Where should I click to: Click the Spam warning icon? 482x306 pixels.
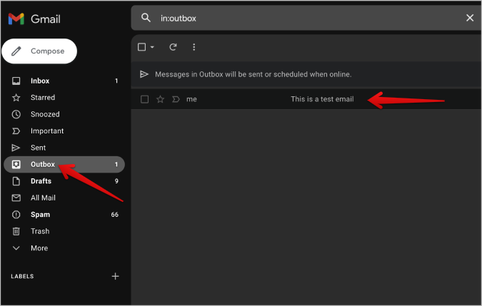click(x=16, y=215)
